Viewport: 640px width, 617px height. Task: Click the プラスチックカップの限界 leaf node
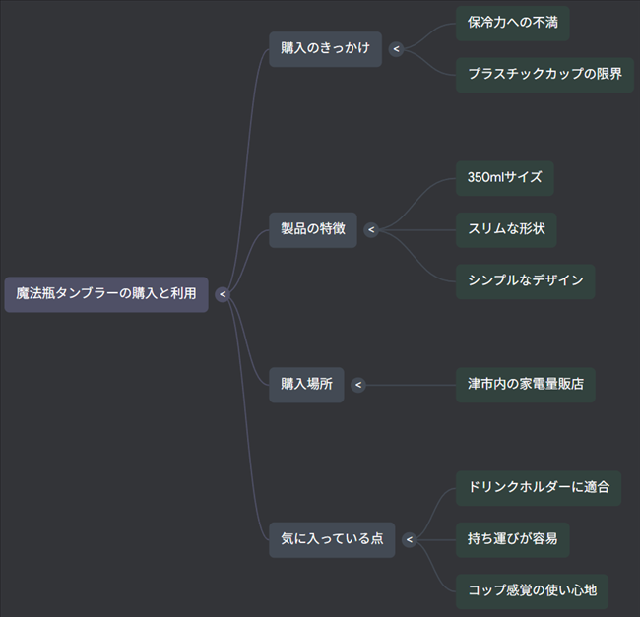tap(544, 75)
